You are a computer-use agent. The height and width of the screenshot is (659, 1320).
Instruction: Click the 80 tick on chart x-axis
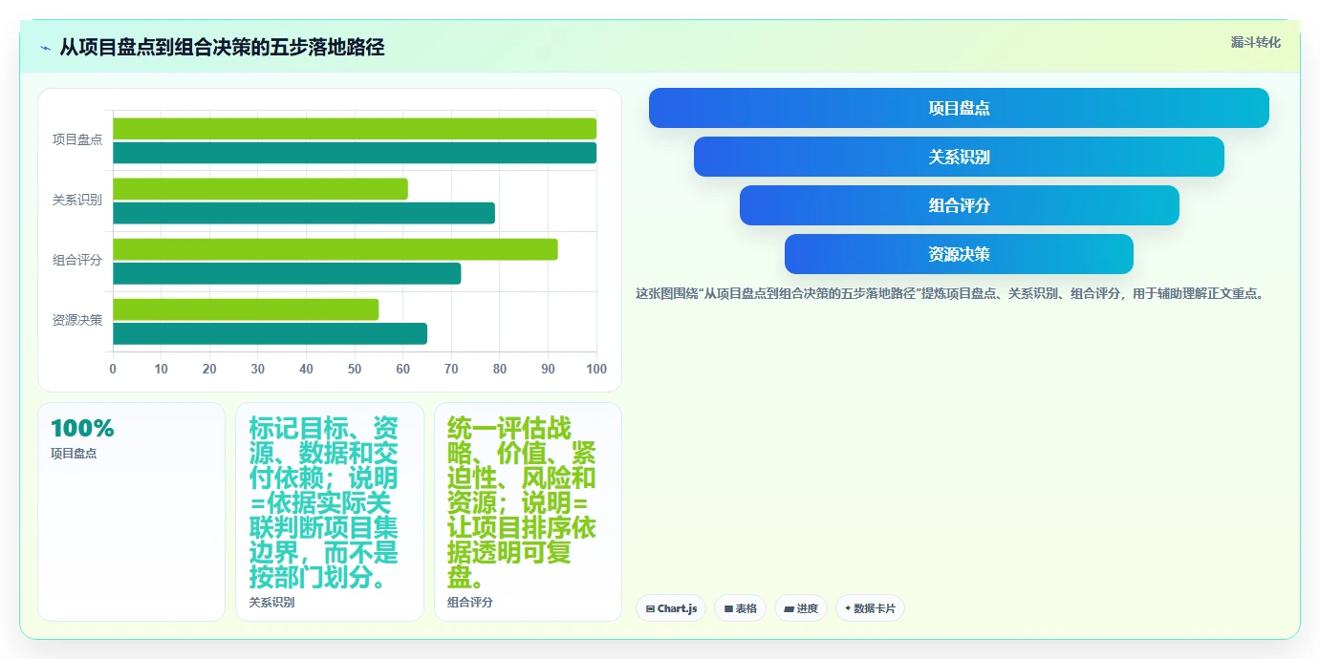coord(500,369)
